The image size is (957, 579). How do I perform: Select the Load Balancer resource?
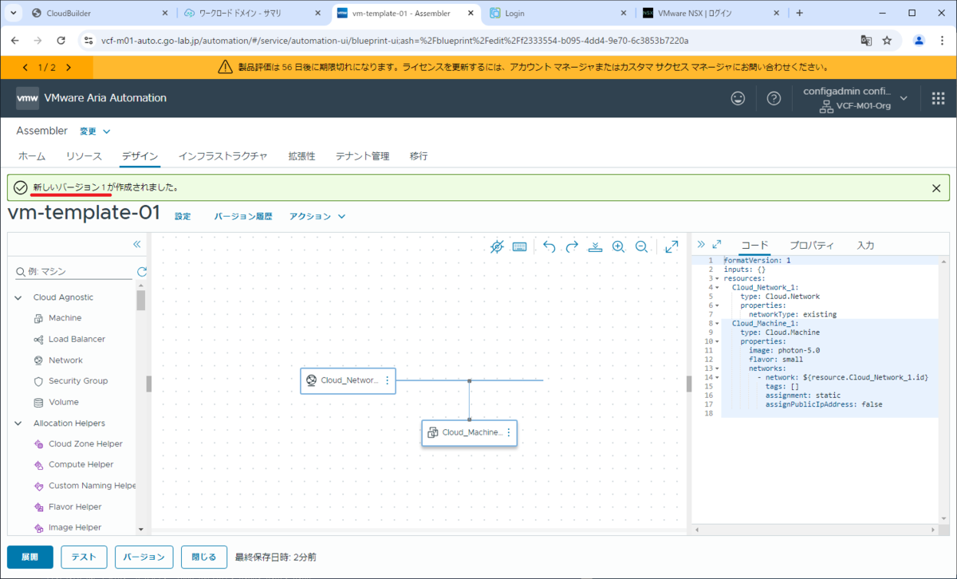pyautogui.click(x=77, y=339)
